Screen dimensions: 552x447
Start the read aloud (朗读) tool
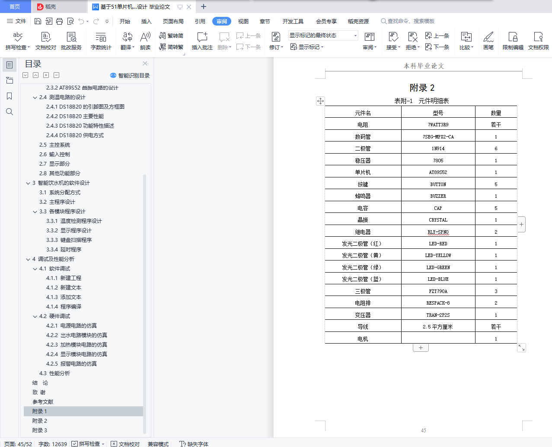point(145,41)
